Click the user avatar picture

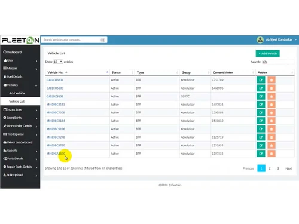tap(260, 39)
